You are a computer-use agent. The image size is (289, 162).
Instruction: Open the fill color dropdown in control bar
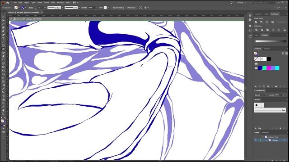pyautogui.click(x=19, y=8)
